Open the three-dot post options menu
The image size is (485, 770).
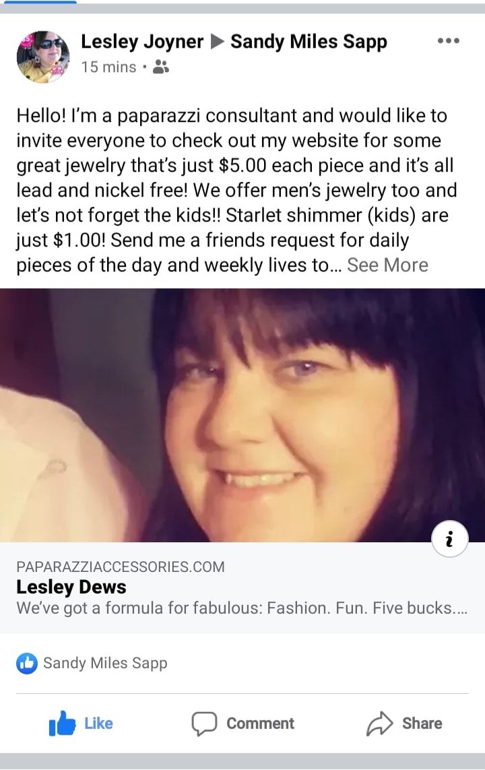click(x=448, y=41)
